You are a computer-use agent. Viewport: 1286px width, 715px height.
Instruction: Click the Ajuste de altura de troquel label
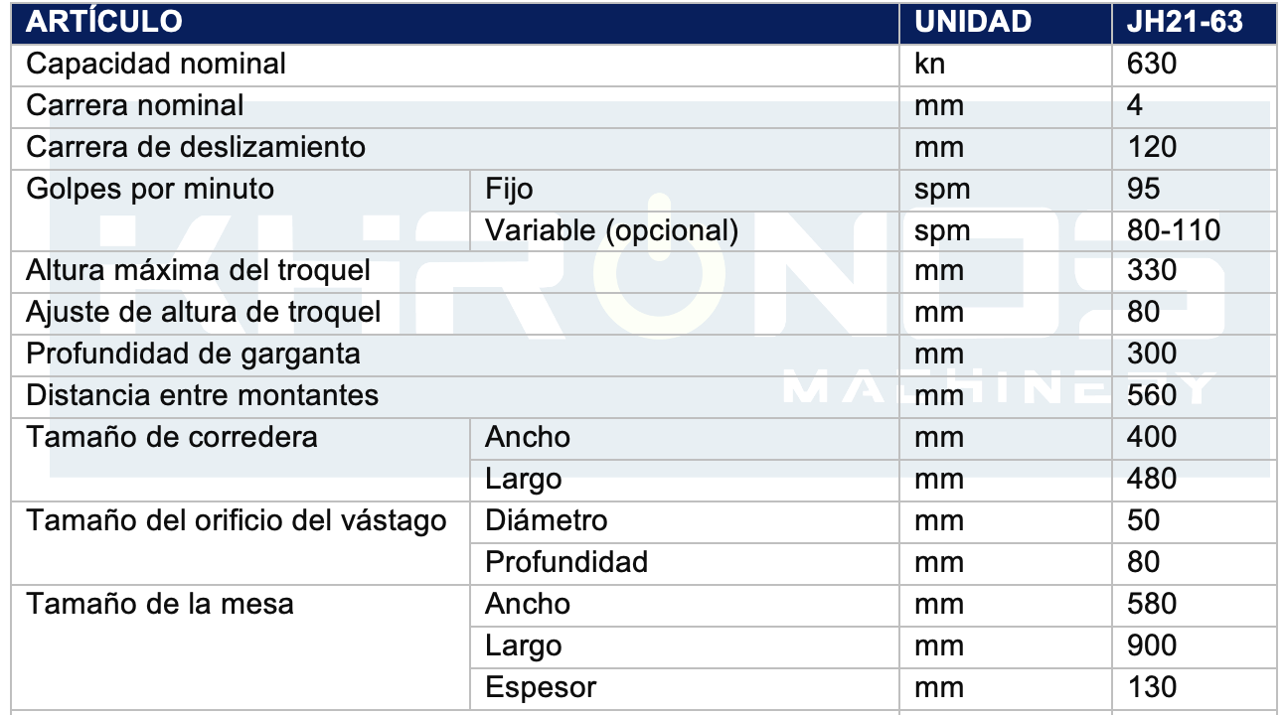click(204, 312)
